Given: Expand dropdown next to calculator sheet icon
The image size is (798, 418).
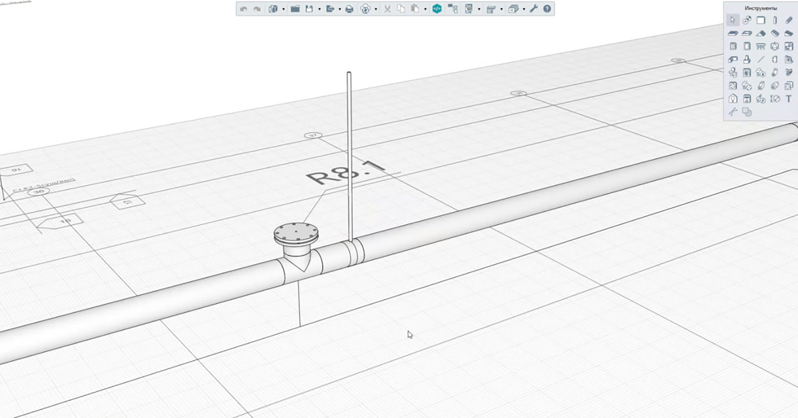Looking at the screenshot, I should pyautogui.click(x=479, y=9).
